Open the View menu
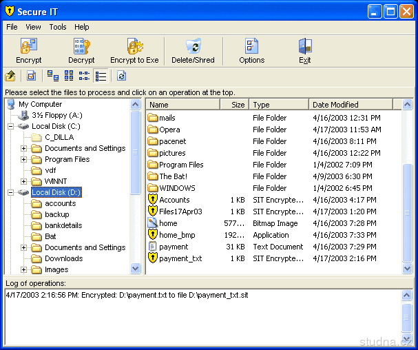This screenshot has width=418, height=350. (33, 27)
